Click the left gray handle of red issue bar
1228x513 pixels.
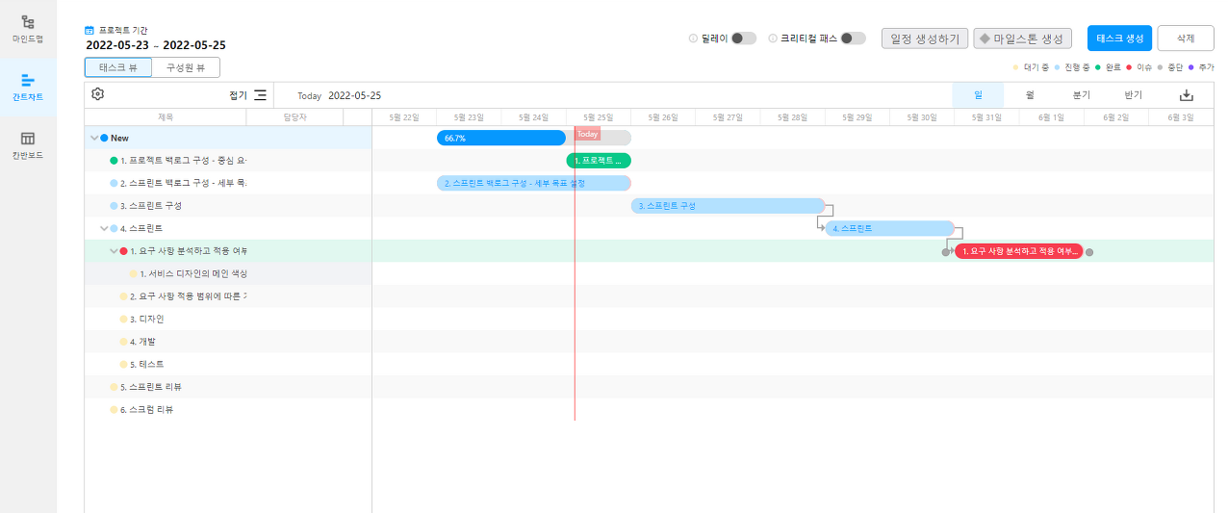tap(946, 252)
